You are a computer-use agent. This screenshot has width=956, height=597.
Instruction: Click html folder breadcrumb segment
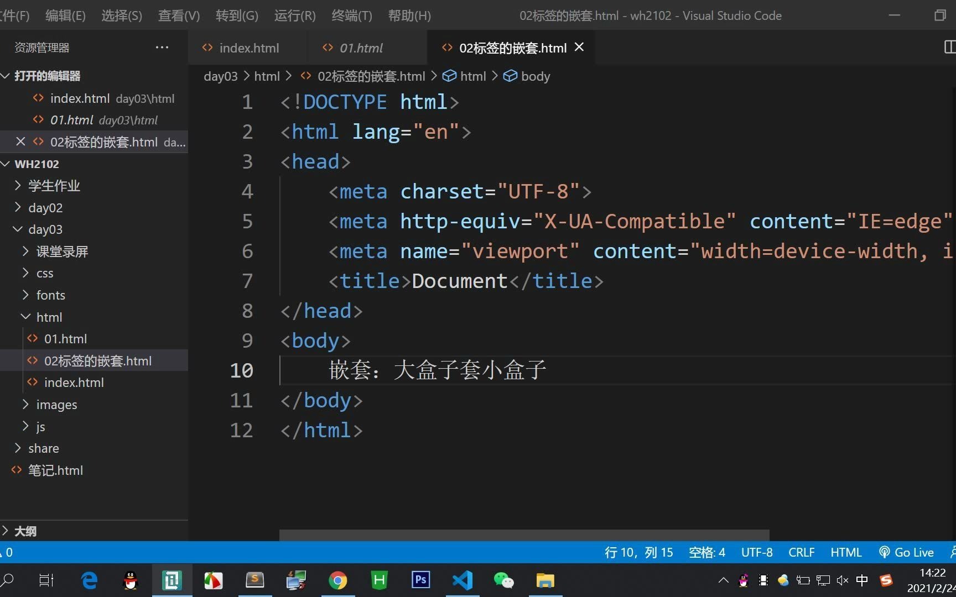tap(267, 76)
